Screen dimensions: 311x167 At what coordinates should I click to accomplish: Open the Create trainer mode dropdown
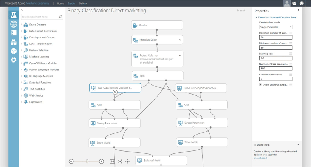point(275,27)
